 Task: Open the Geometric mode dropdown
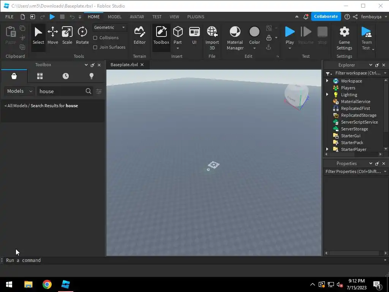coord(110,27)
